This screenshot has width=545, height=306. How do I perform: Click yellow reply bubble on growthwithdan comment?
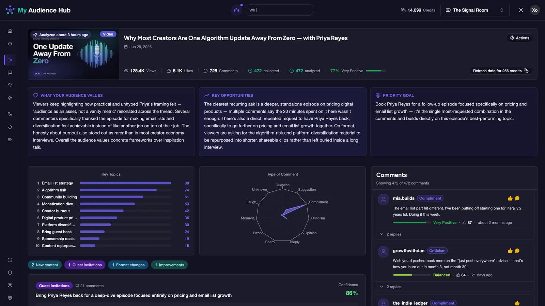pos(517,251)
